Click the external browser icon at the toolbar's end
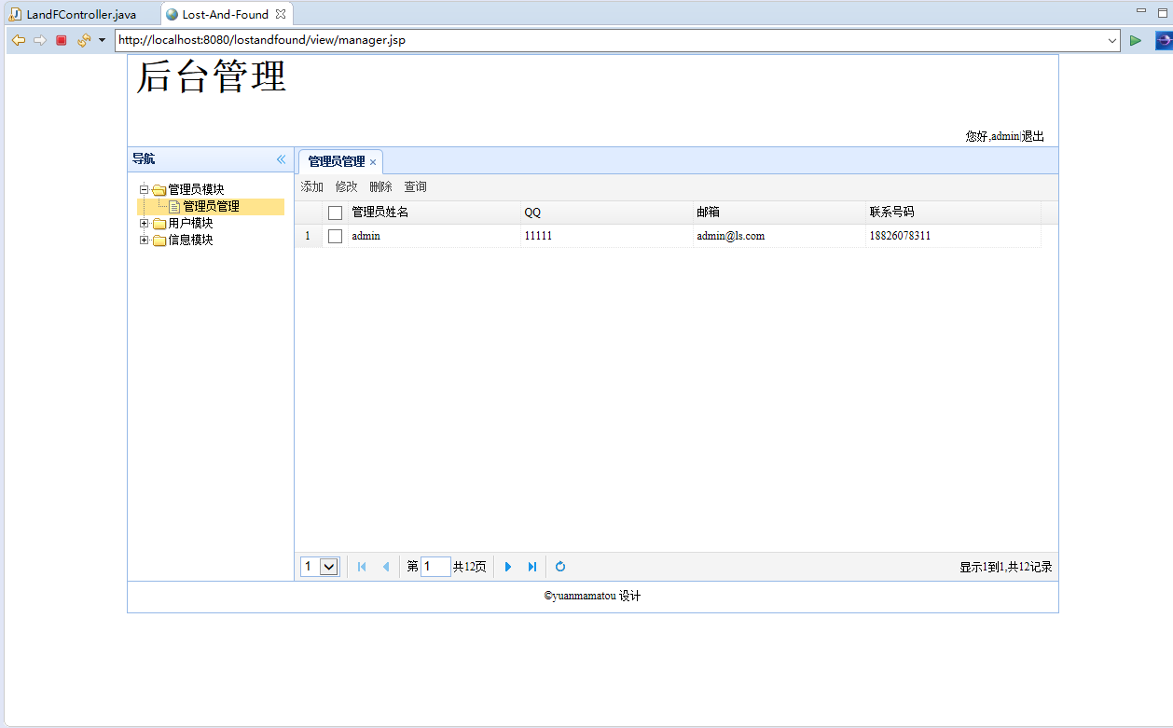The height and width of the screenshot is (728, 1173). coord(1164,40)
